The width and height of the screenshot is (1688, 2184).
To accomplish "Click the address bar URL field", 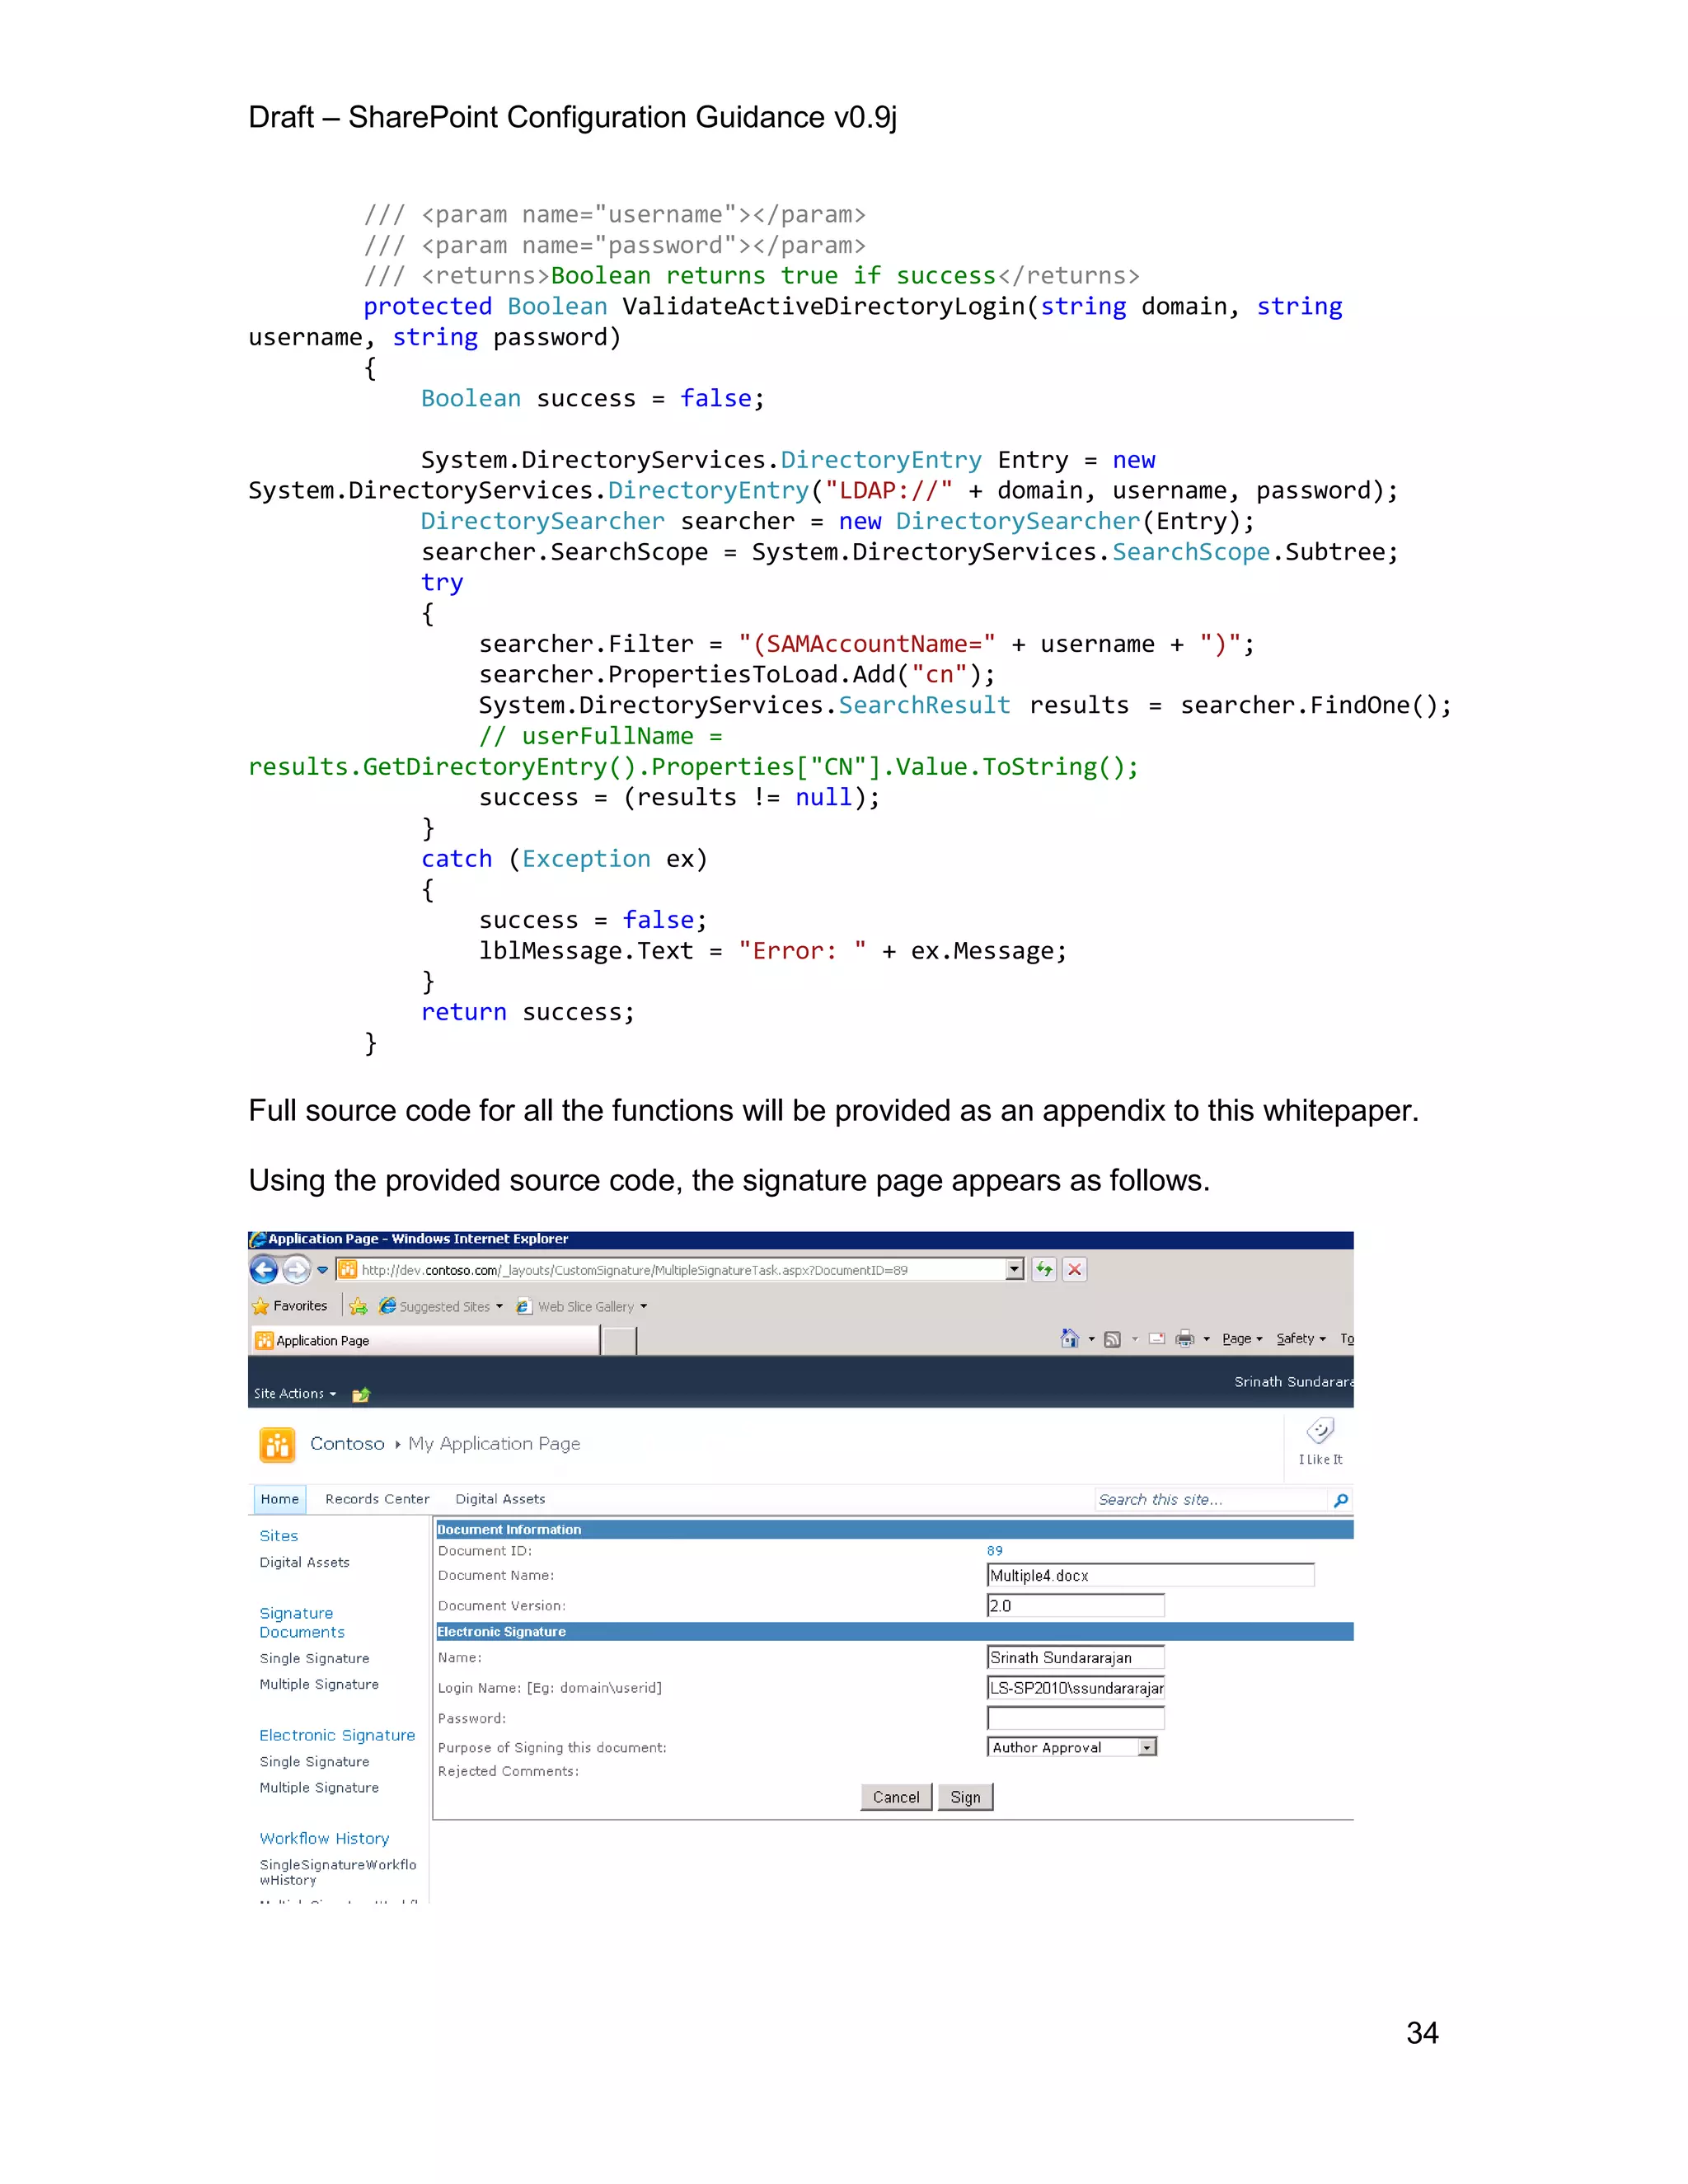I will (680, 1270).
